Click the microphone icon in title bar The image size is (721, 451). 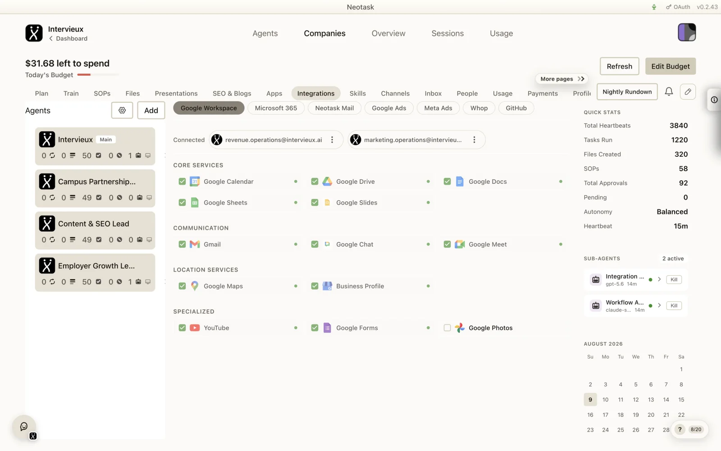click(654, 7)
